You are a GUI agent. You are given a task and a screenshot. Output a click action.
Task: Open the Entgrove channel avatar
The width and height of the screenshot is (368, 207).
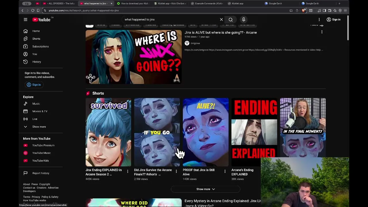(187, 43)
